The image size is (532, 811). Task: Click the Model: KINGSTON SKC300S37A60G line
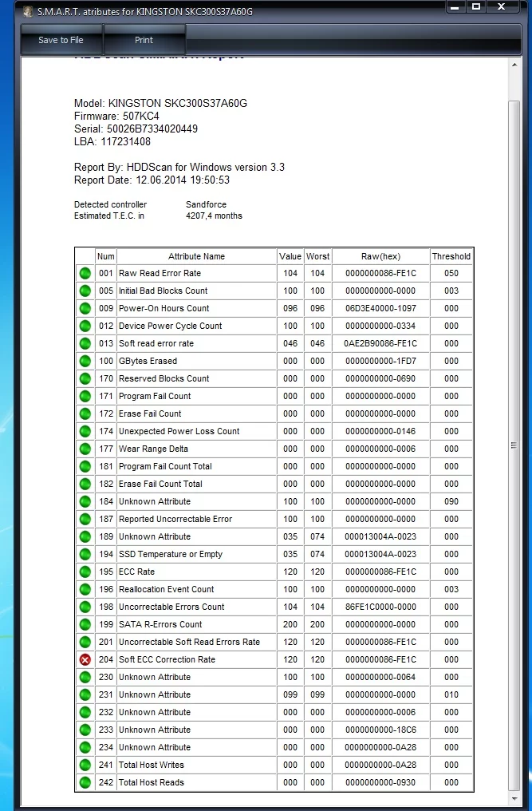160,104
